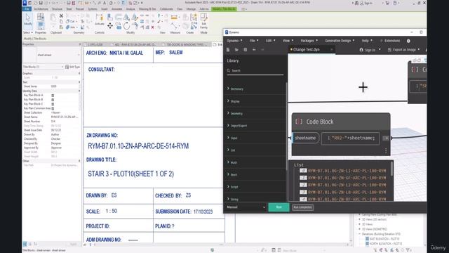Click Edit Family in the Mode panel
The width and height of the screenshot is (449, 253).
click(203, 21)
